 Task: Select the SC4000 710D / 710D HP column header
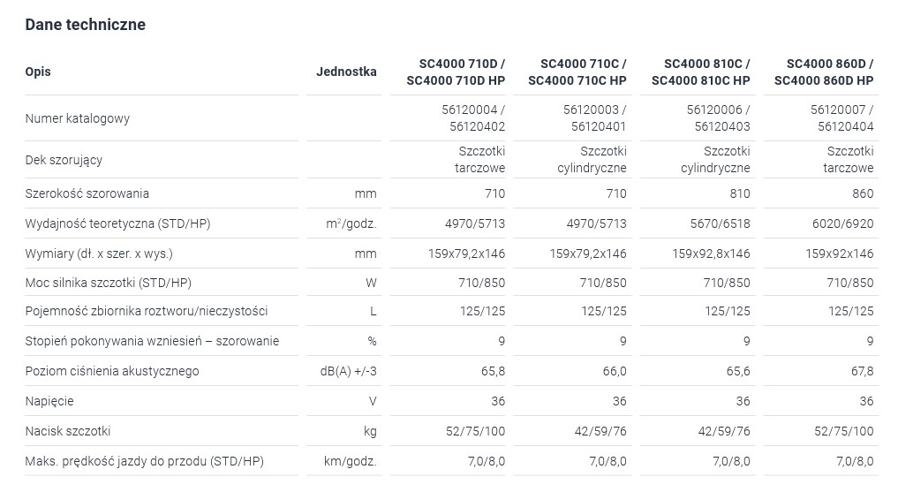[456, 72]
